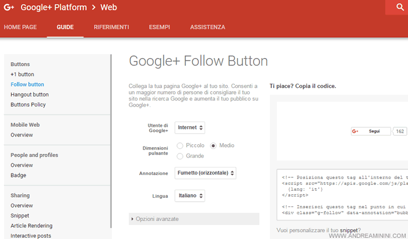Open Snippet sidebar link
408x239 pixels.
coord(20,216)
